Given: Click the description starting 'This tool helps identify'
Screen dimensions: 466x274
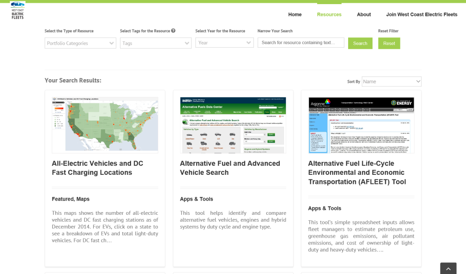Looking at the screenshot, I should click(x=233, y=220).
